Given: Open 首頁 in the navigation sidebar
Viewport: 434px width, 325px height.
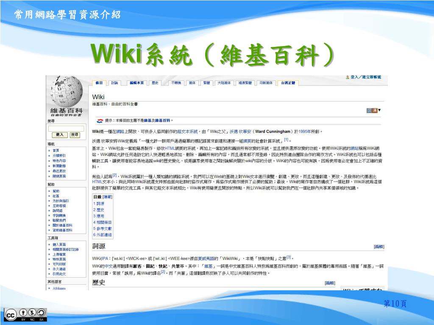Looking at the screenshot, I should point(56,151).
